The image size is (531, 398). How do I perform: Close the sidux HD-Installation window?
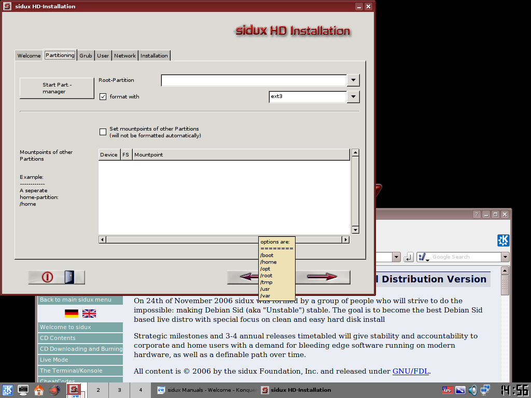(369, 6)
